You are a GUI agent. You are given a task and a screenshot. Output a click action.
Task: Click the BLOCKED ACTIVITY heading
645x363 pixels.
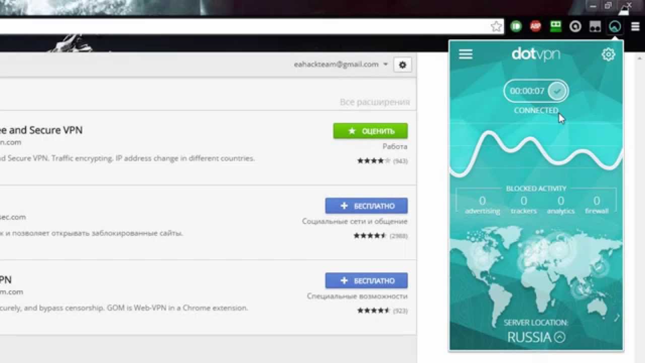pos(536,189)
